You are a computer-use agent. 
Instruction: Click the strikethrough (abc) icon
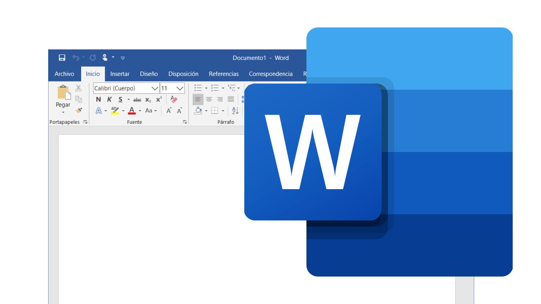pos(137,100)
